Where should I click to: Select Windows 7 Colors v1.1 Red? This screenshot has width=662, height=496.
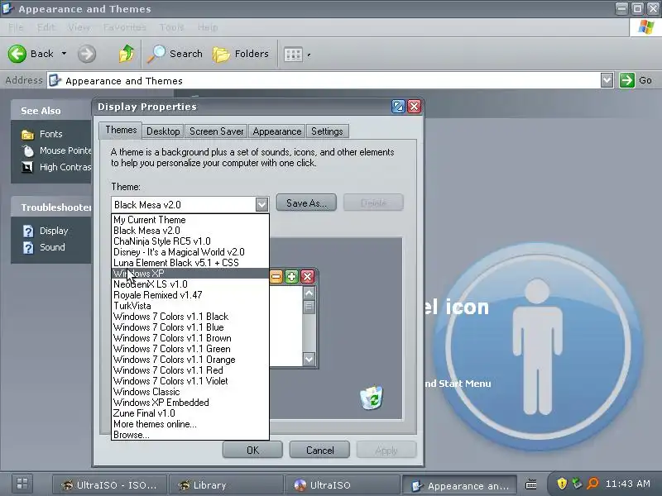(x=190, y=370)
